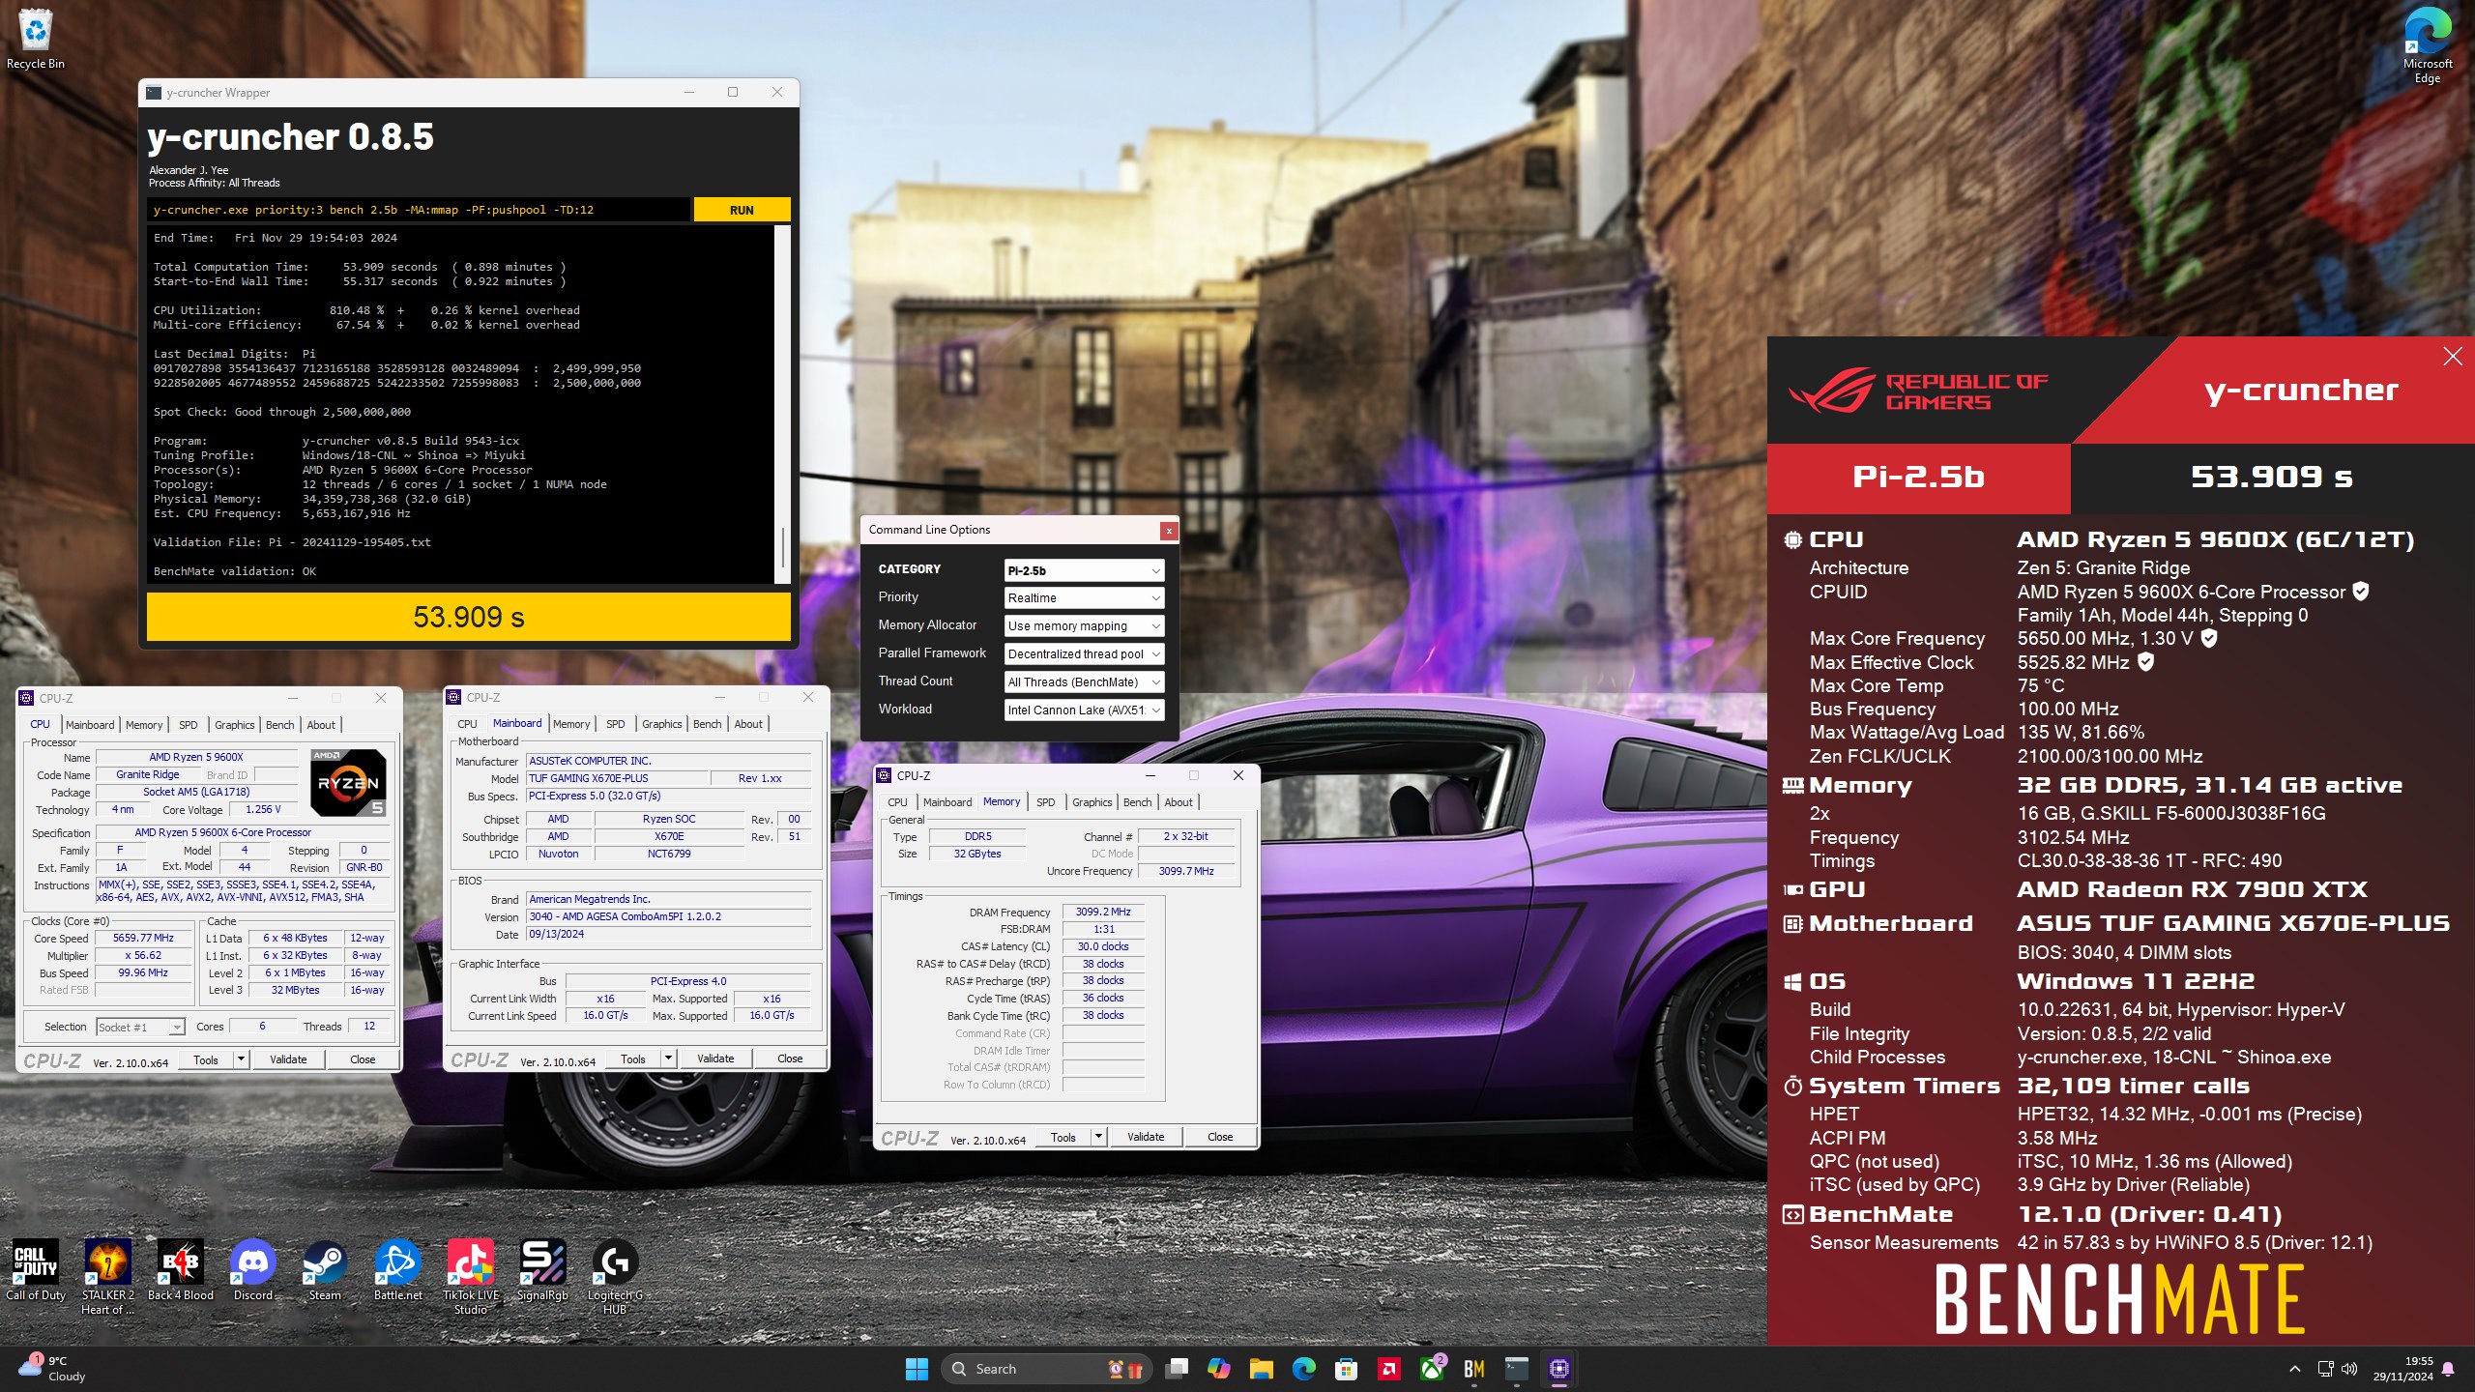
Task: Open Microsoft Edge taskbar icon
Action: (1303, 1369)
